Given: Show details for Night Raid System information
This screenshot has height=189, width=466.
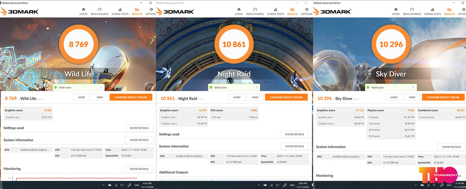Looking at the screenshot, I should click(x=295, y=146).
